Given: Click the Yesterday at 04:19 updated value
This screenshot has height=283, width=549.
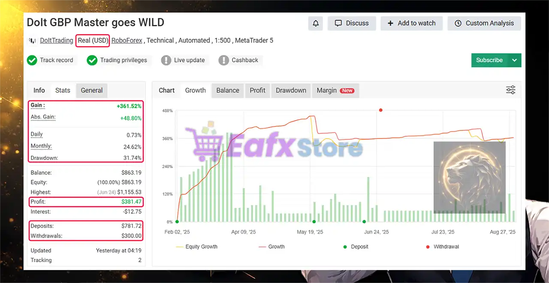Looking at the screenshot, I should (119, 251).
